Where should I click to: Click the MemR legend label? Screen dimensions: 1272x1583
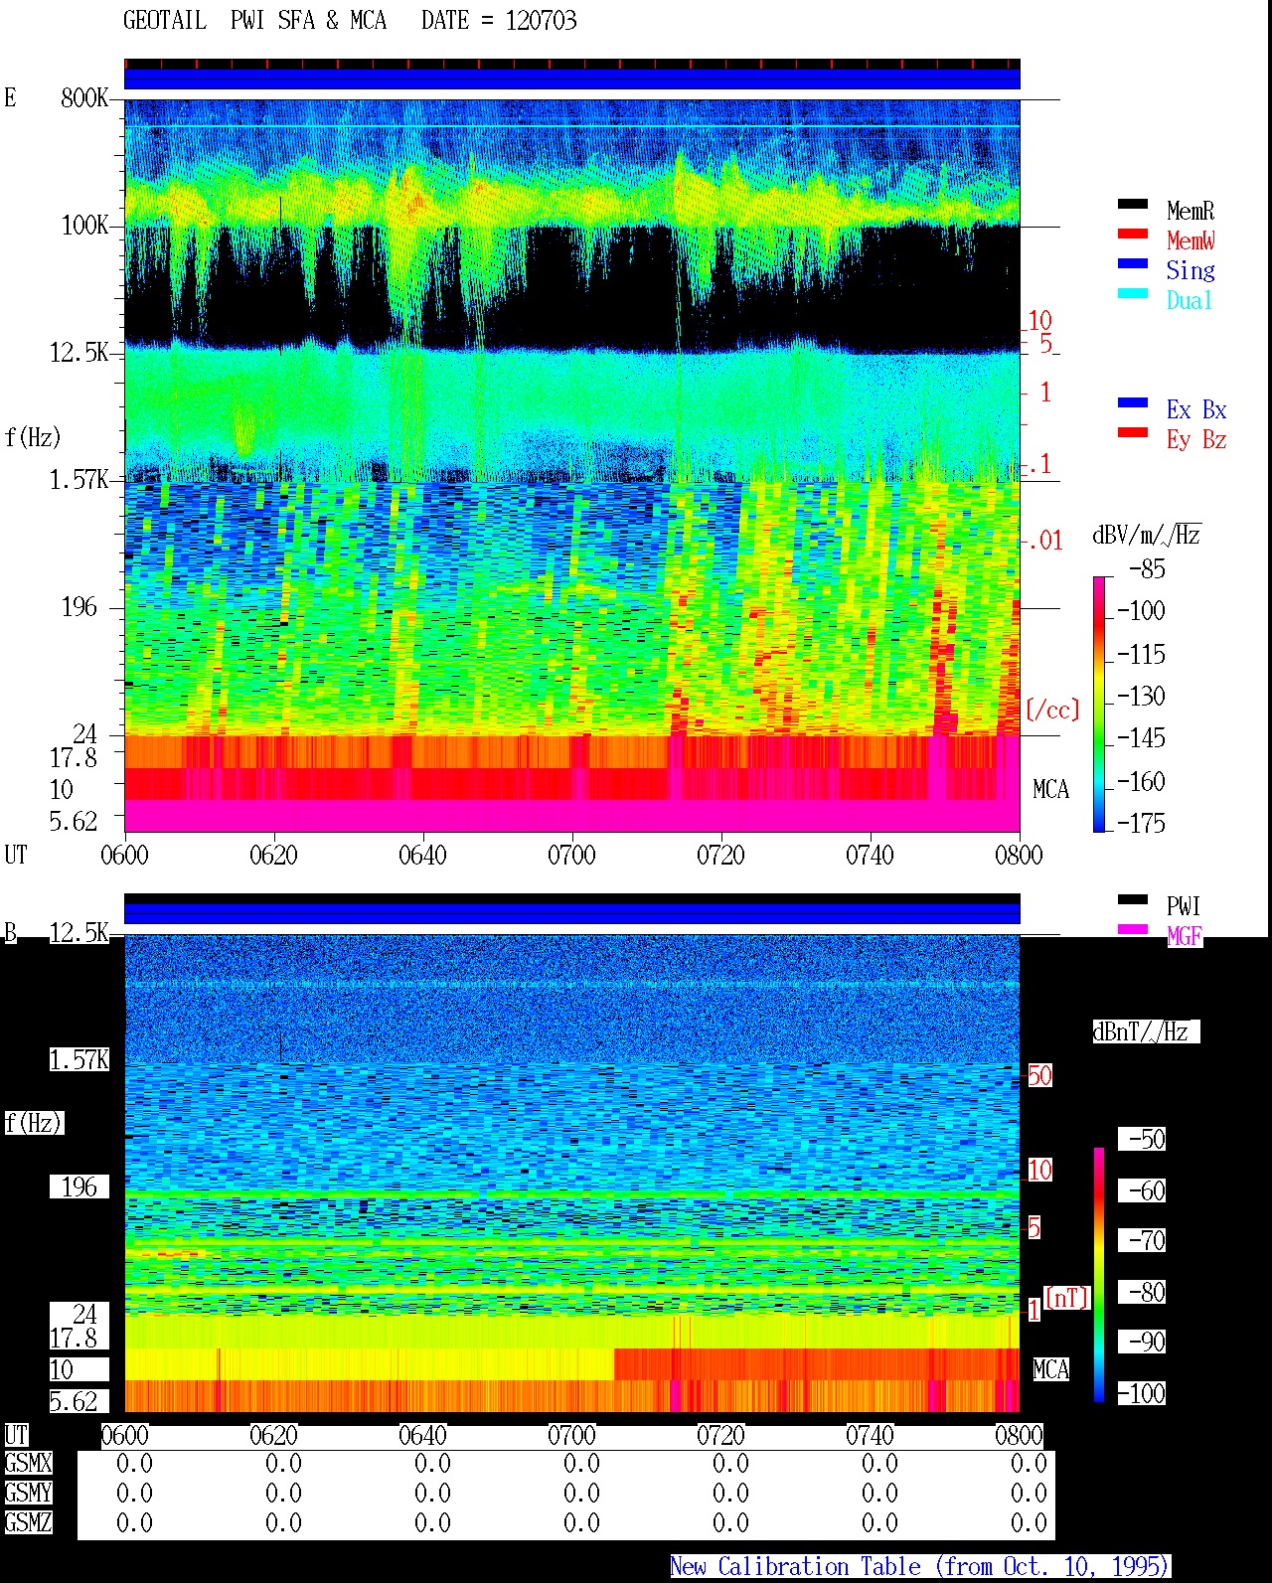[x=1191, y=211]
